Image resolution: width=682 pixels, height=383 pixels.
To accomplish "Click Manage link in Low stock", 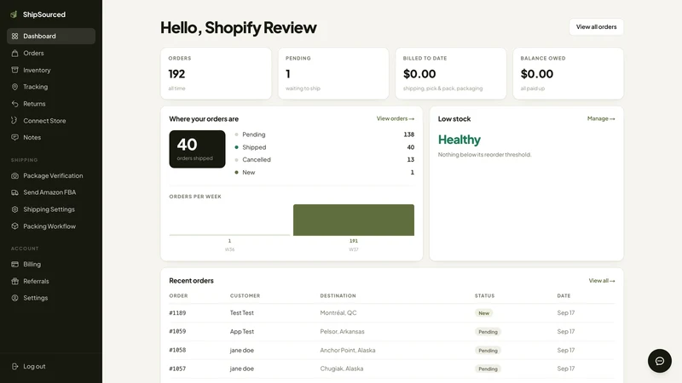I will click(x=601, y=118).
